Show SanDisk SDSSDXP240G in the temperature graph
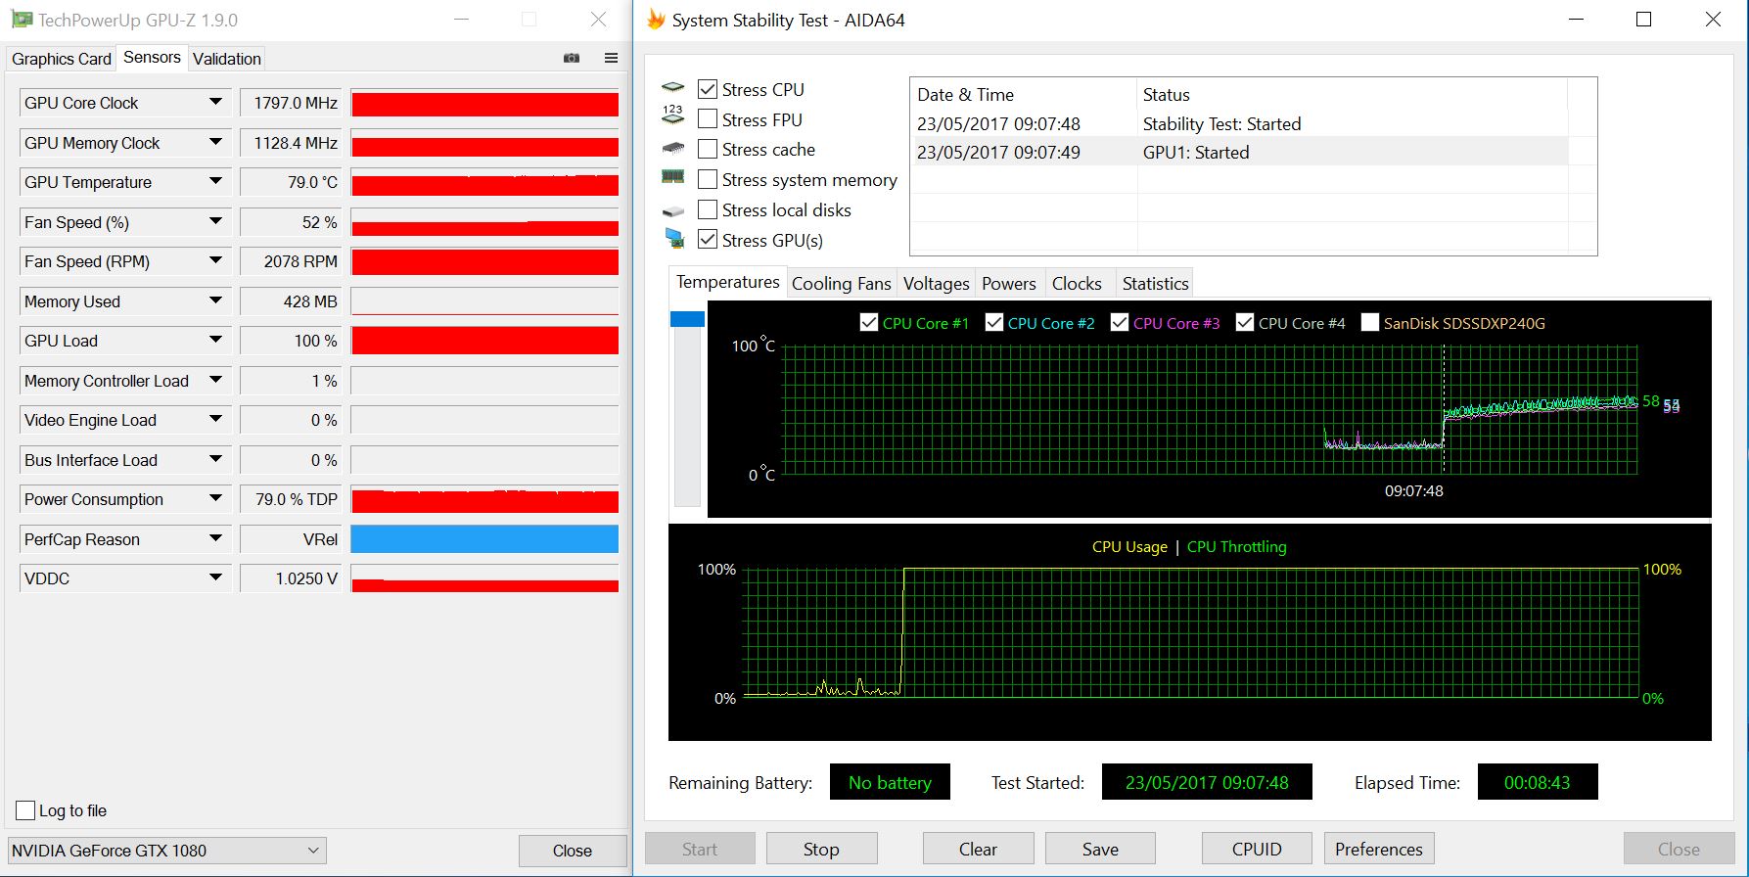 tap(1369, 323)
